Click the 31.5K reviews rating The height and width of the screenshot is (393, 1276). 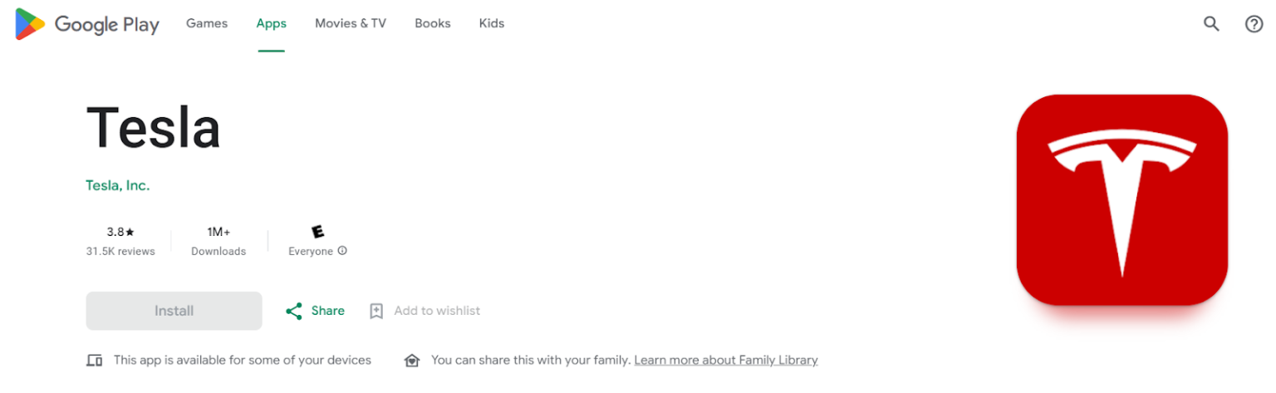coord(120,251)
